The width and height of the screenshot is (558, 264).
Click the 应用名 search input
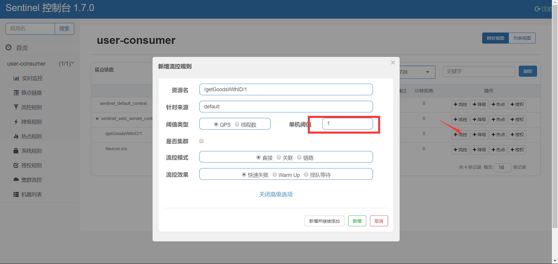click(30, 29)
